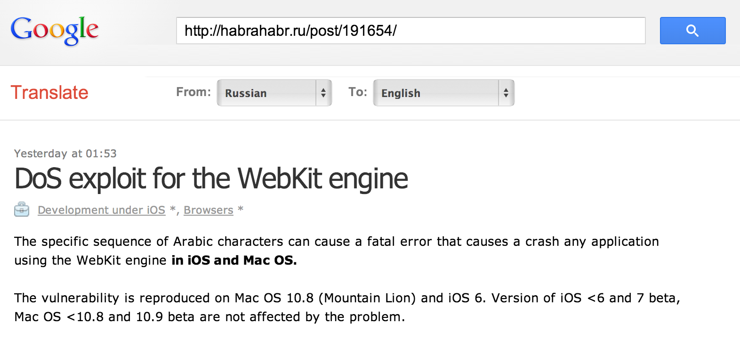
Task: Open the English target language dropdown
Action: tap(436, 93)
